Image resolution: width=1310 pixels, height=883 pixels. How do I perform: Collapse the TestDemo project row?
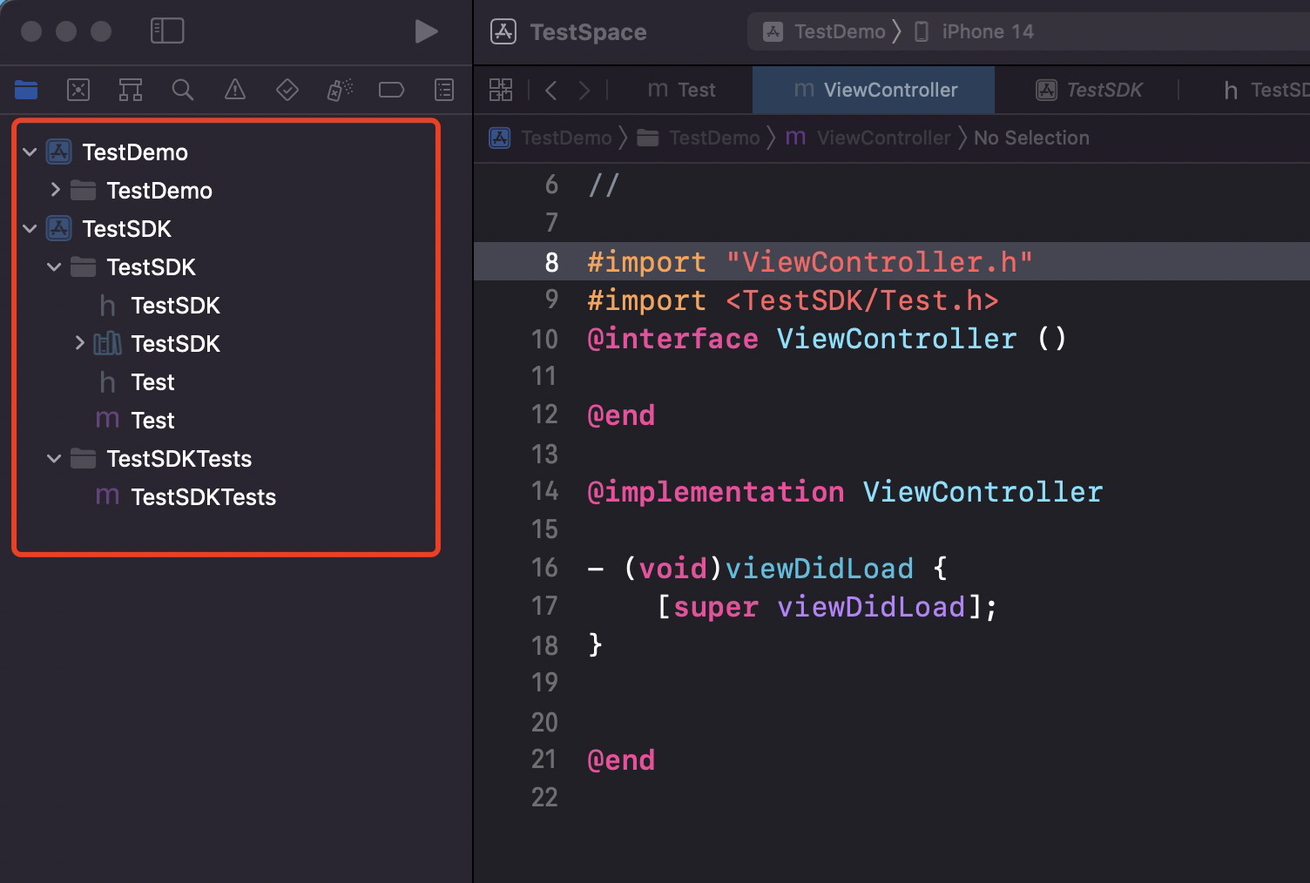click(x=30, y=152)
